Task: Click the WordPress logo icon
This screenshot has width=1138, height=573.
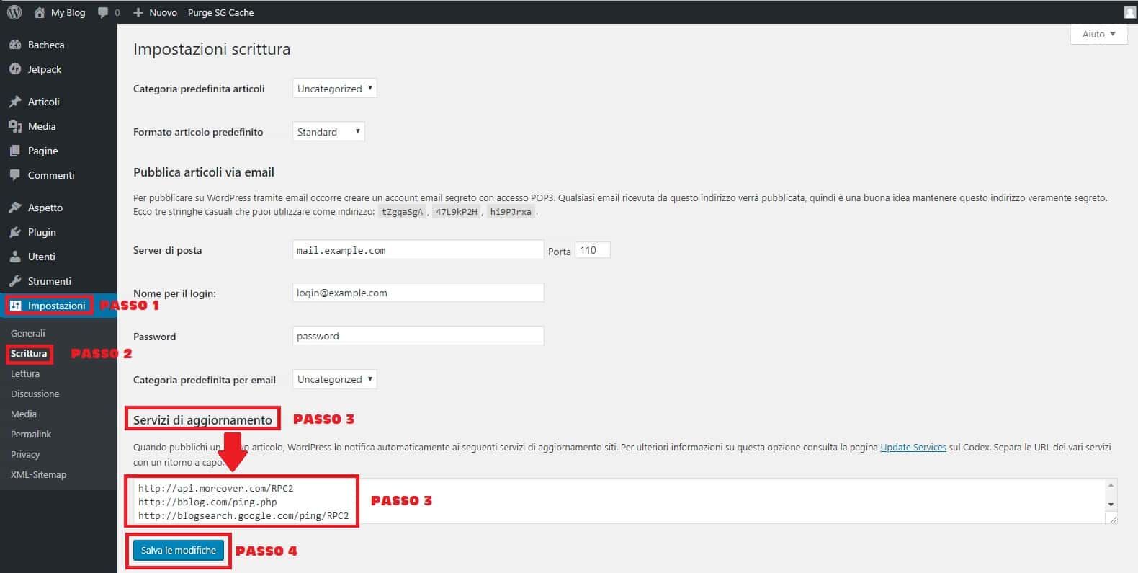Action: (x=14, y=12)
